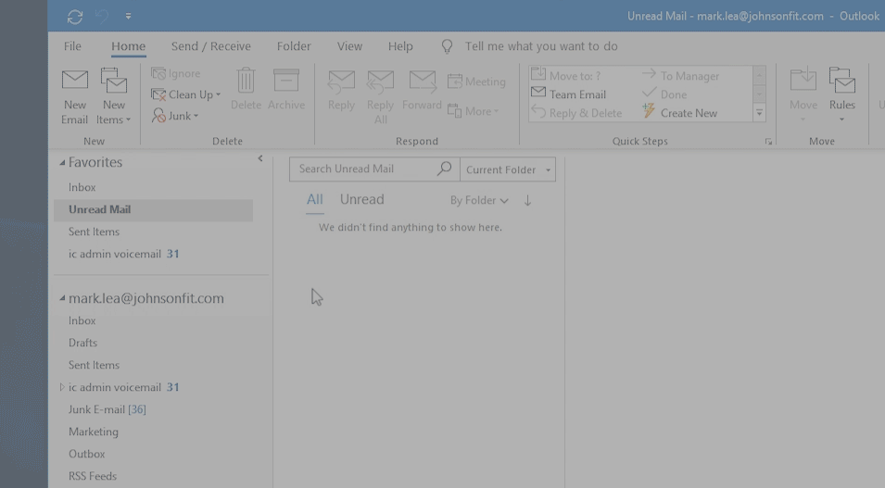Toggle the sort order arrow

pyautogui.click(x=527, y=200)
